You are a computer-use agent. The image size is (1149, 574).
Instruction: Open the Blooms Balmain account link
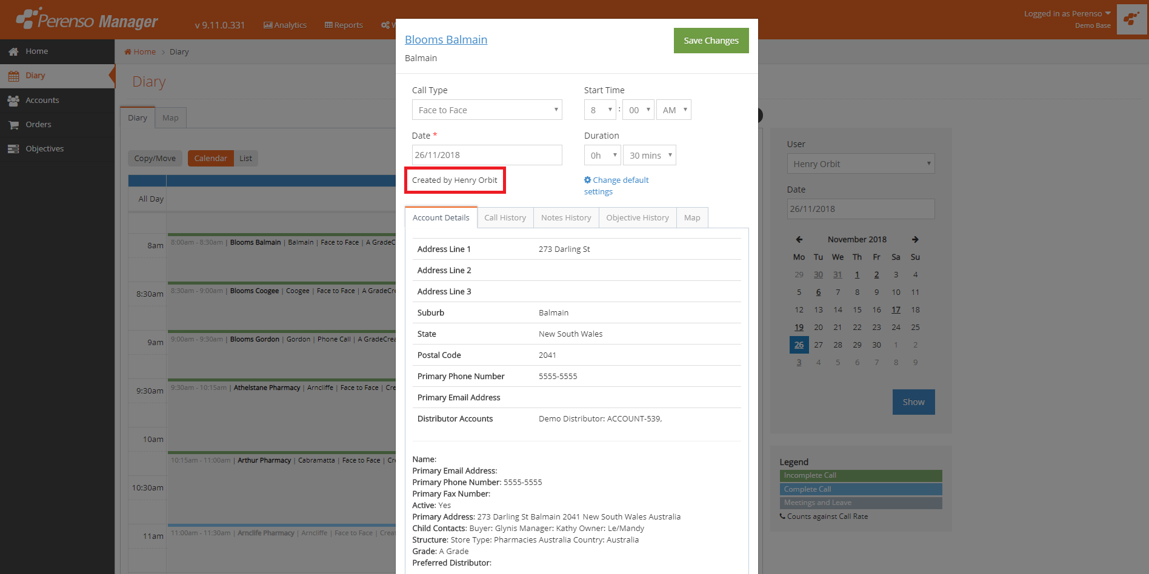pyautogui.click(x=446, y=40)
